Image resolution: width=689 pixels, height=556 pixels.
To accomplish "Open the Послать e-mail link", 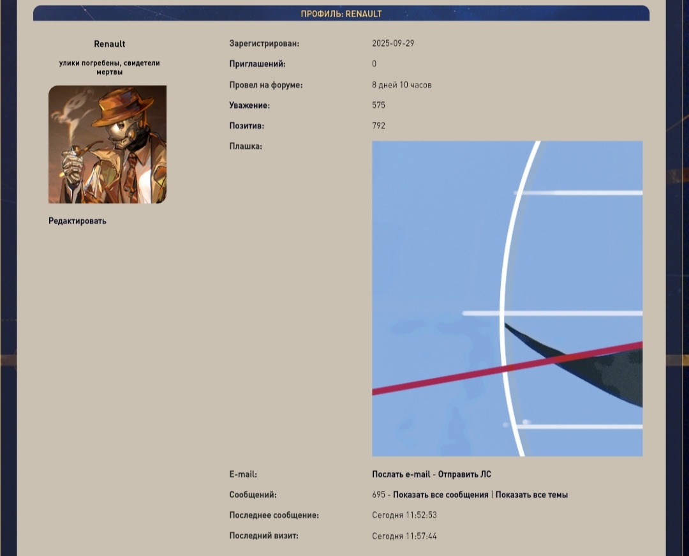I will [401, 474].
